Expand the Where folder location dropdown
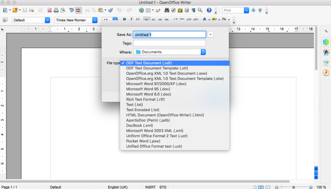Image resolution: width=331 pixels, height=189 pixels. (203, 52)
